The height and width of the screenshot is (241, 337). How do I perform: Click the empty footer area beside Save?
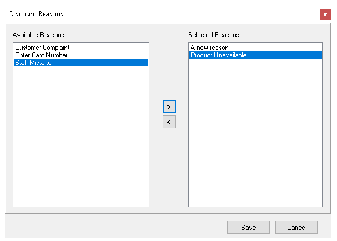tap(114, 226)
